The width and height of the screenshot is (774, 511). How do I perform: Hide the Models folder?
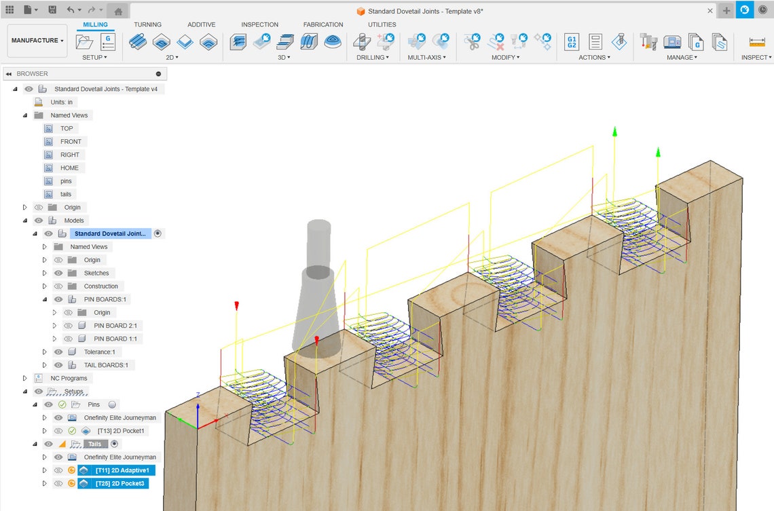point(39,220)
